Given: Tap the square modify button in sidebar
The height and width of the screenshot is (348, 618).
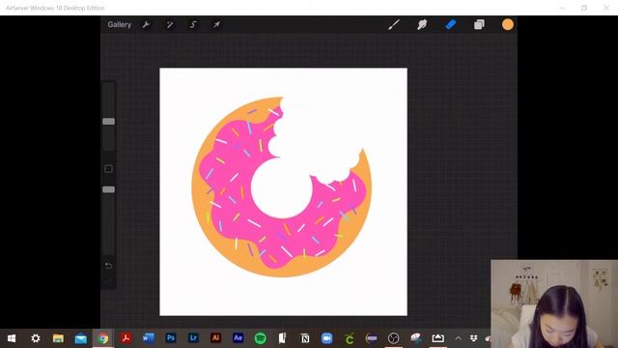Looking at the screenshot, I should tap(108, 169).
